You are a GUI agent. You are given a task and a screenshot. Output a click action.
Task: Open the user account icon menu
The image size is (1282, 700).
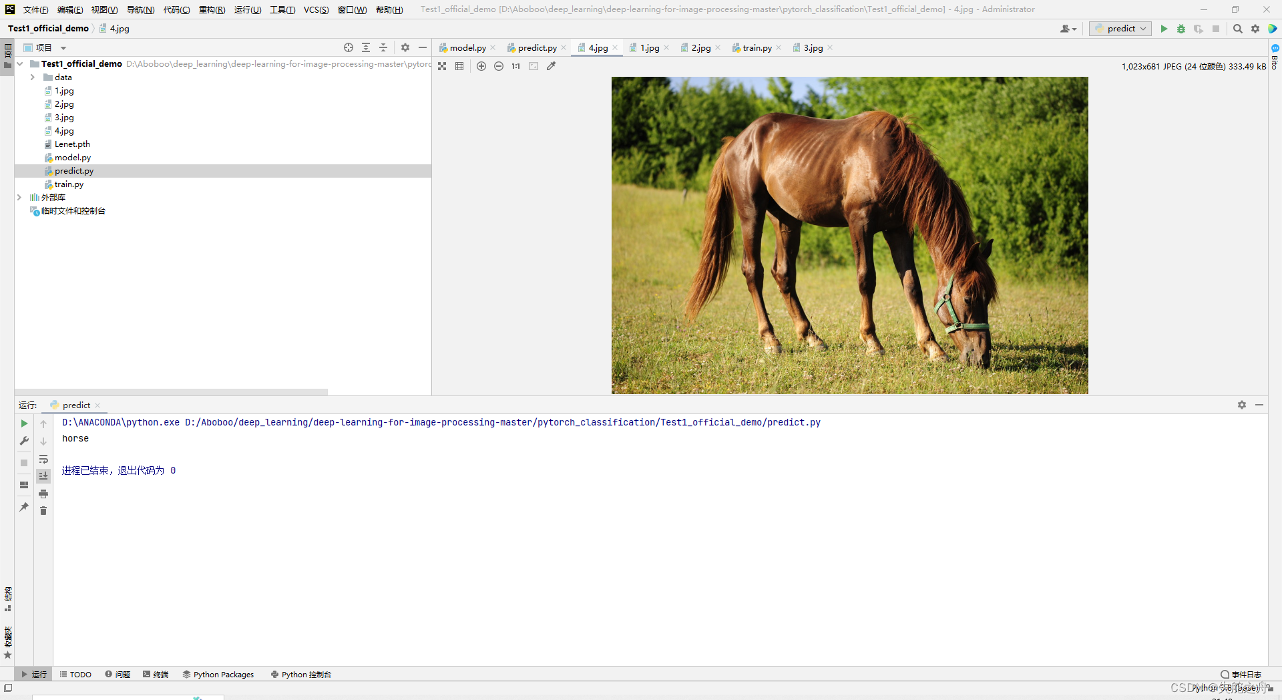point(1068,29)
